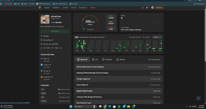Open Spotify from the Windows taskbar

119,106
